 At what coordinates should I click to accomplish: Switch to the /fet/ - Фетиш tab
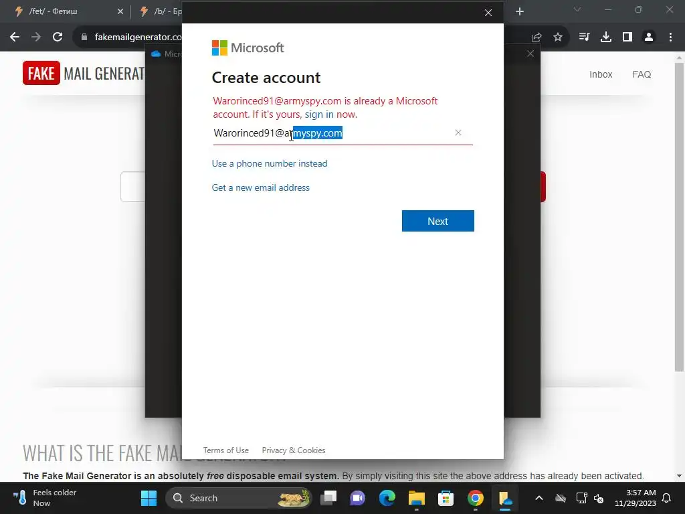click(65, 11)
